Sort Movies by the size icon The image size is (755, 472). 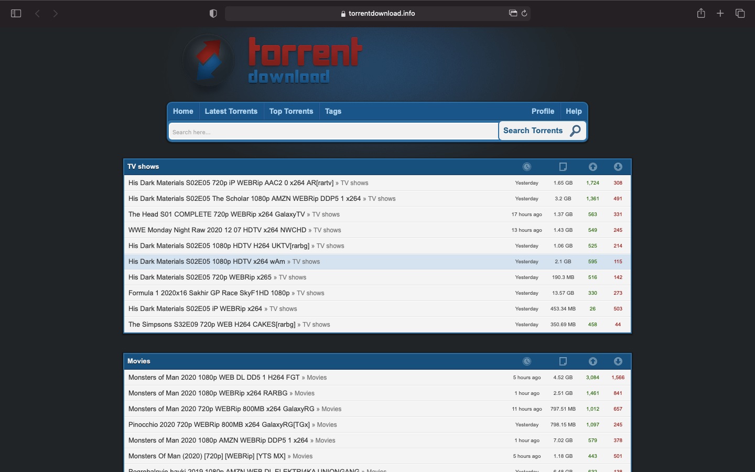[563, 361]
